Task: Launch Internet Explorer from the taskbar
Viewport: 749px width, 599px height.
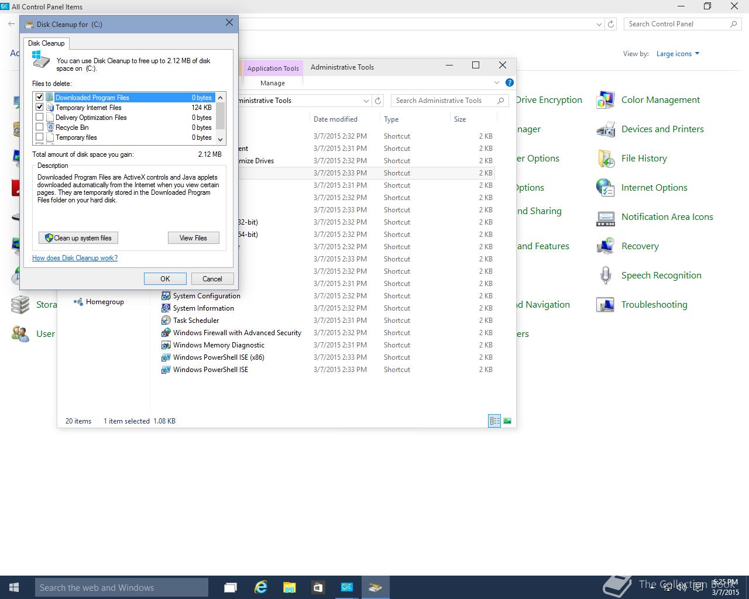Action: click(x=260, y=587)
